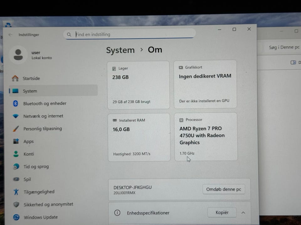Click the Tid og sprog globe icon
The height and width of the screenshot is (225, 301).
(x=16, y=167)
